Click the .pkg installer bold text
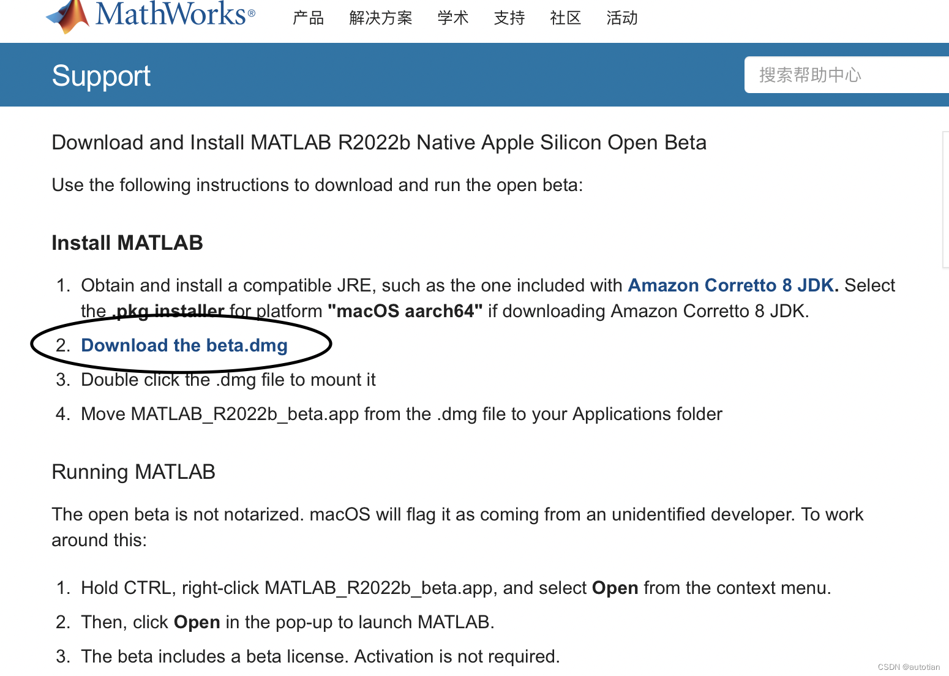949x676 pixels. coord(168,310)
